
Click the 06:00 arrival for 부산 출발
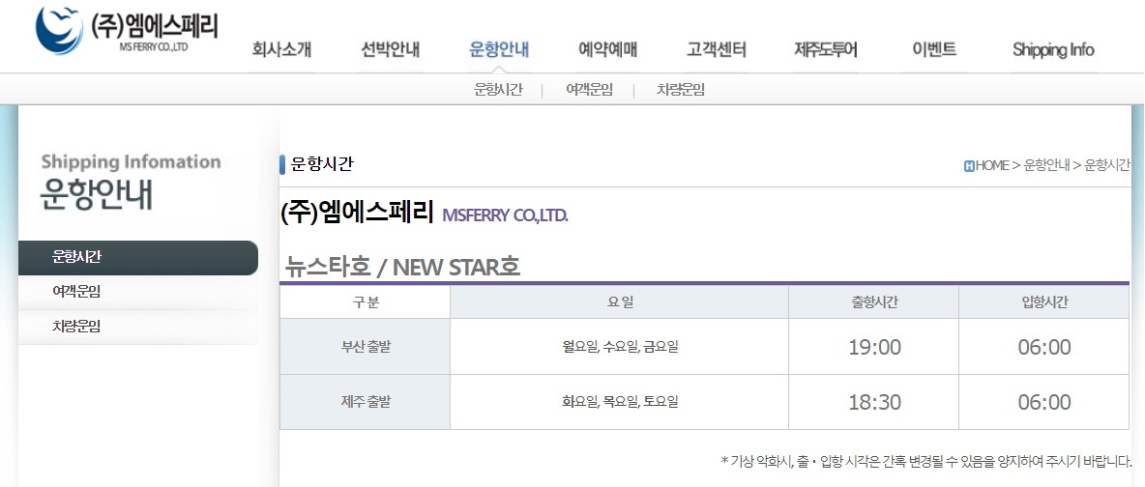coord(1044,348)
